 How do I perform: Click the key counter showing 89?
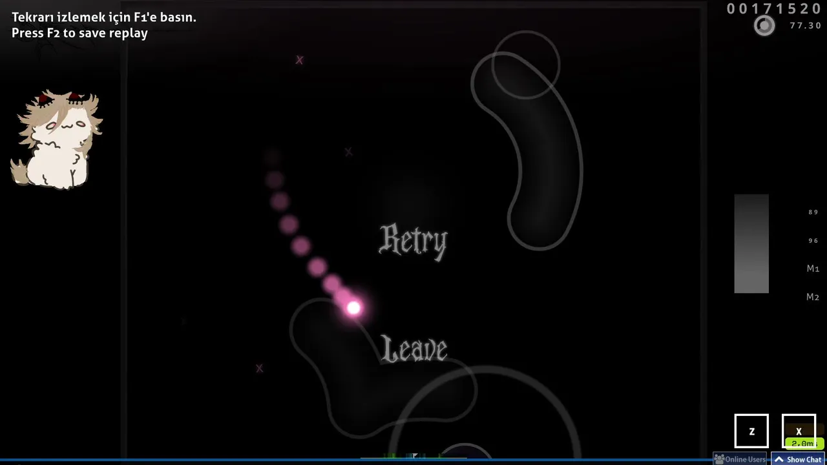tap(813, 212)
